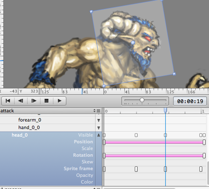209x189 pixels.
Task: Expand the hand_0_0 row properties
Action: click(x=98, y=128)
